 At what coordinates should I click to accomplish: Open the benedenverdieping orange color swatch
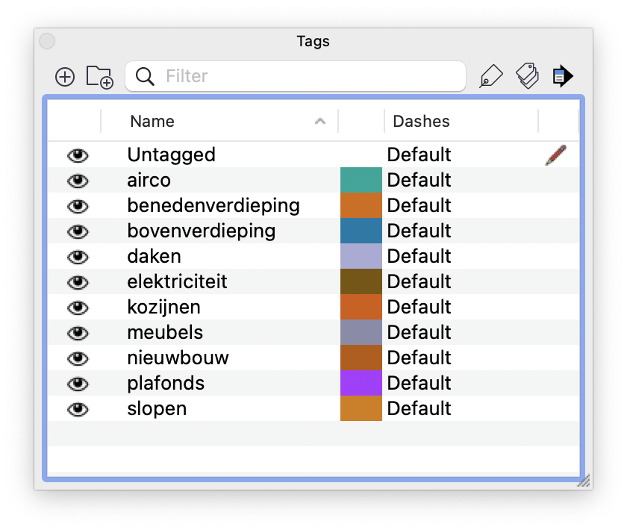(x=361, y=205)
